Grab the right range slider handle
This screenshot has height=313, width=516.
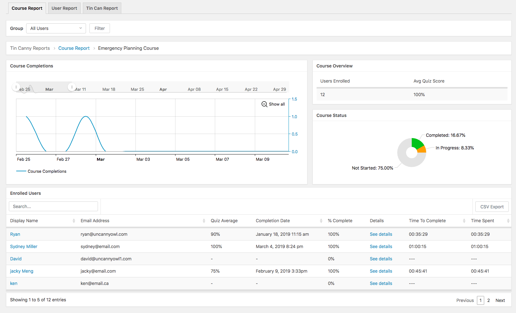pos(72,87)
